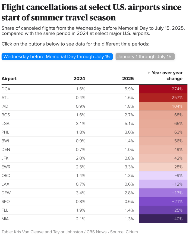Click the Year over year change column header
Viewport: 189px width, 236px height.
(166, 76)
